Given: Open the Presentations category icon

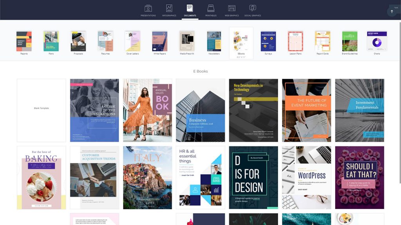Looking at the screenshot, I should (x=148, y=11).
